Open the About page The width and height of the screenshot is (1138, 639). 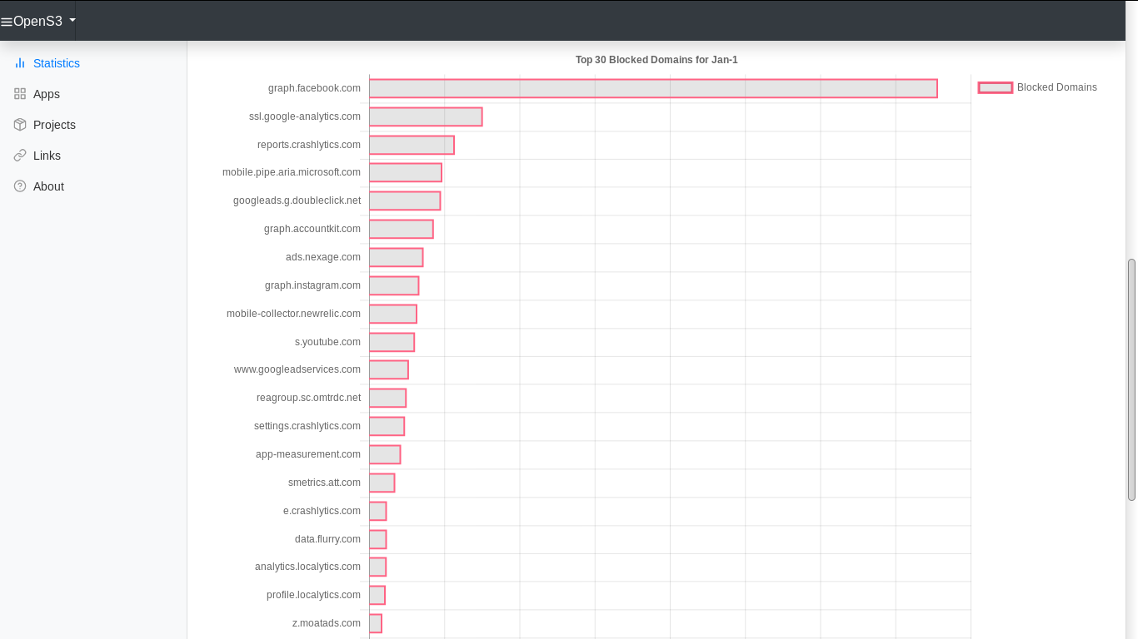tap(48, 186)
